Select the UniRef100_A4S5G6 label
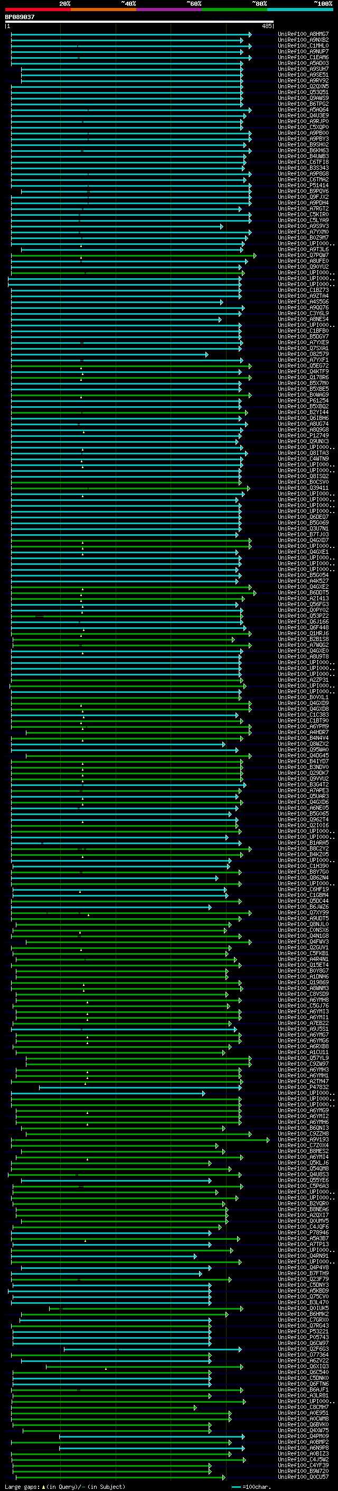Viewport: 338px width, 1491px height. pyautogui.click(x=303, y=301)
